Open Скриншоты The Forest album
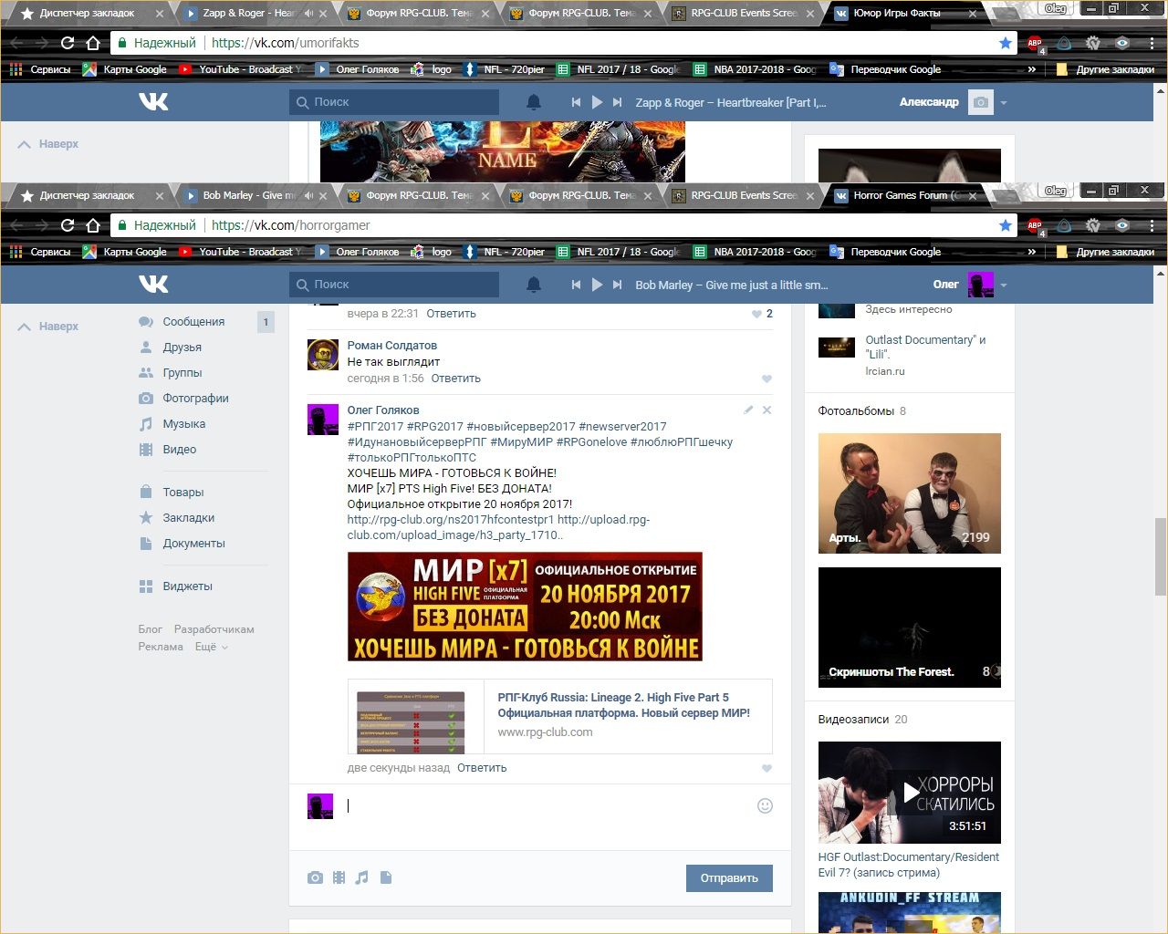1168x934 pixels. (x=909, y=628)
